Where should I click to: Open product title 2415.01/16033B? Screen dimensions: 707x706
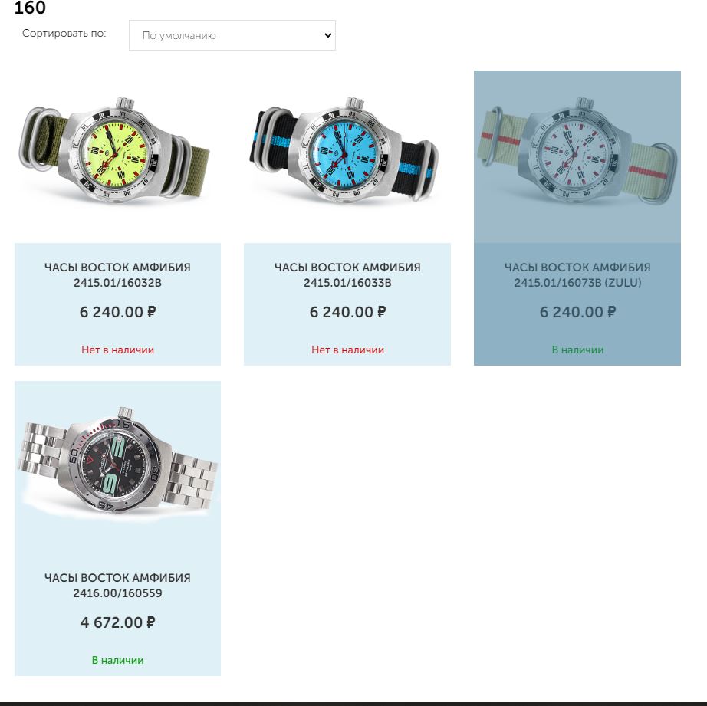click(x=347, y=275)
